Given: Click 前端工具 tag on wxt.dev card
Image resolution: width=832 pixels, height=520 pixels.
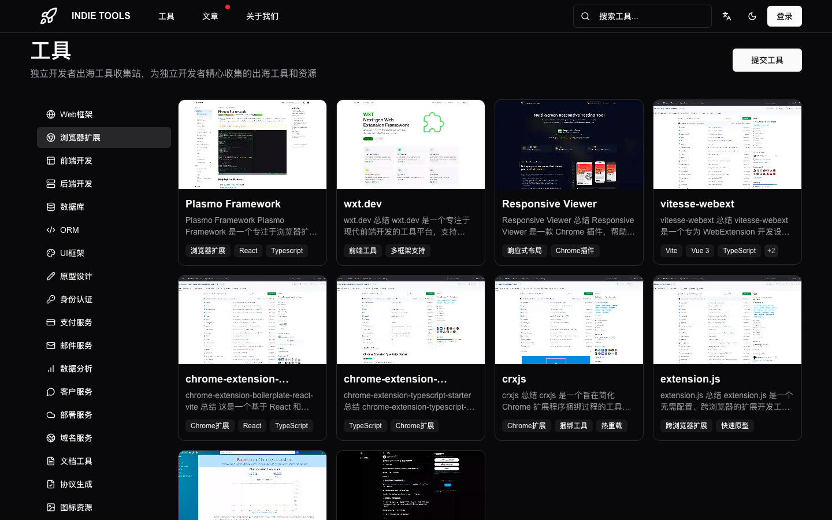Looking at the screenshot, I should point(363,251).
